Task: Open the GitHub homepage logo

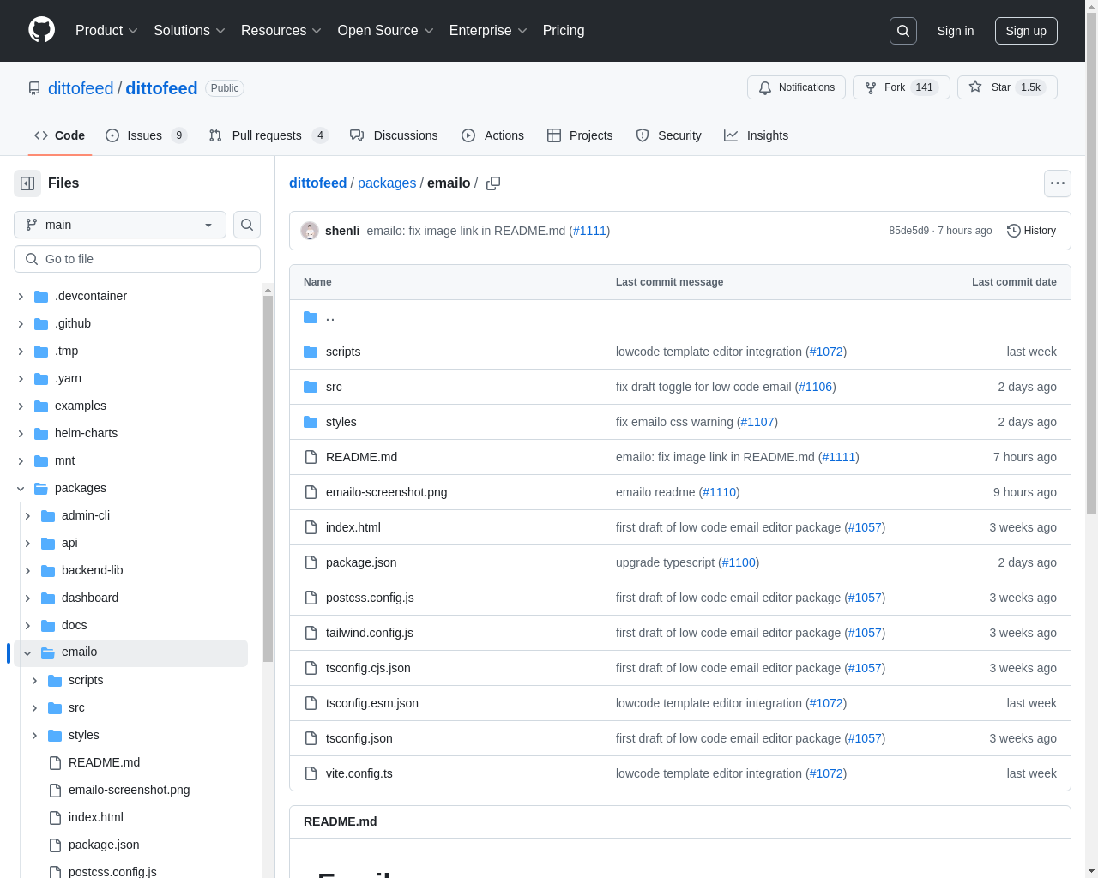Action: click(41, 30)
